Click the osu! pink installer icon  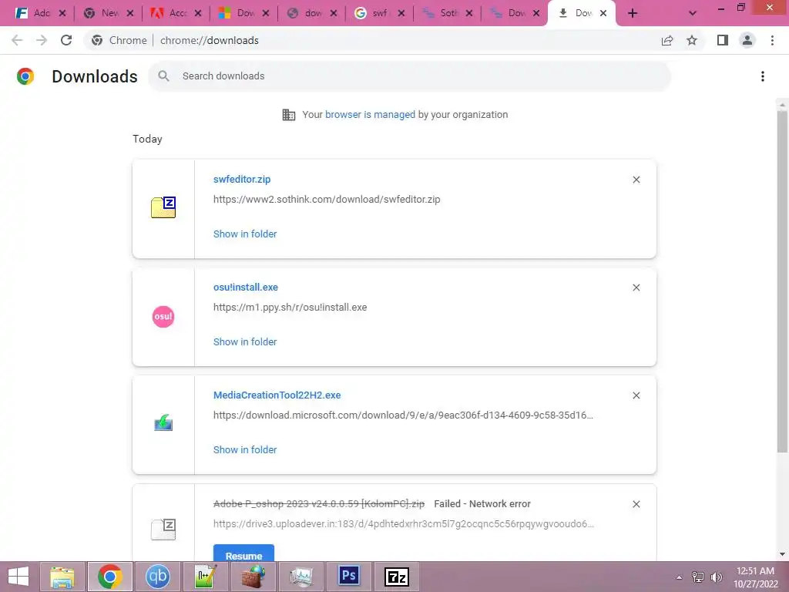[163, 317]
